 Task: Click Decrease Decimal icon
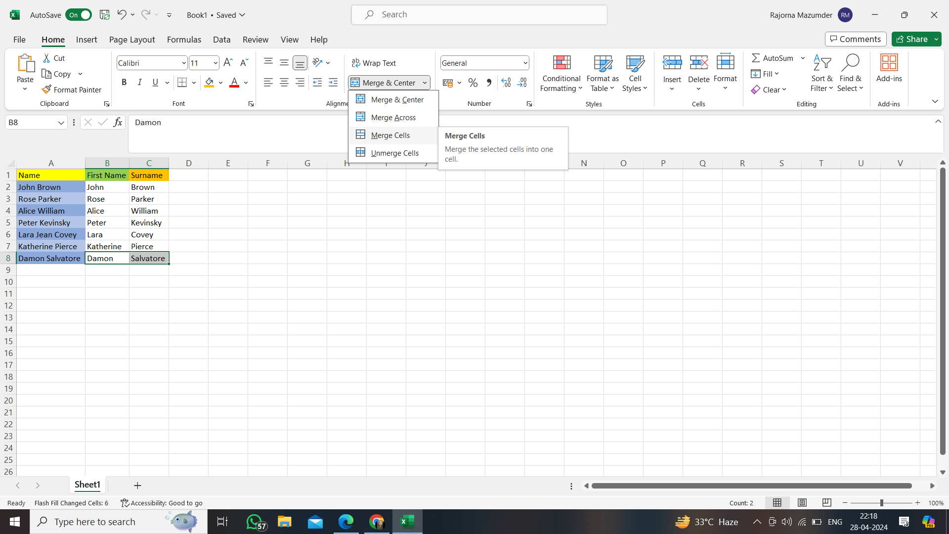tap(522, 83)
